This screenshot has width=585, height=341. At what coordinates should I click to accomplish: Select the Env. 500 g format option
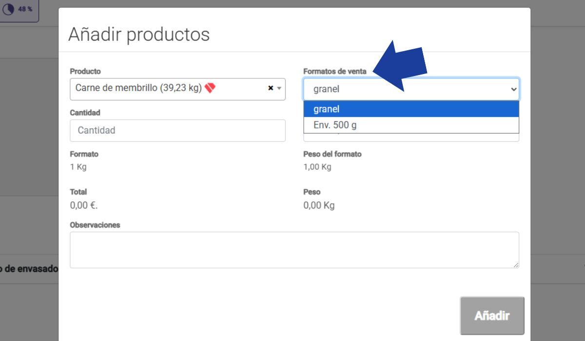[412, 125]
